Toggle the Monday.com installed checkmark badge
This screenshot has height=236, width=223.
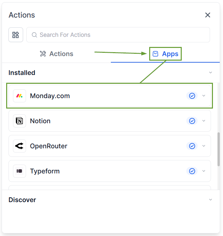pos(192,96)
